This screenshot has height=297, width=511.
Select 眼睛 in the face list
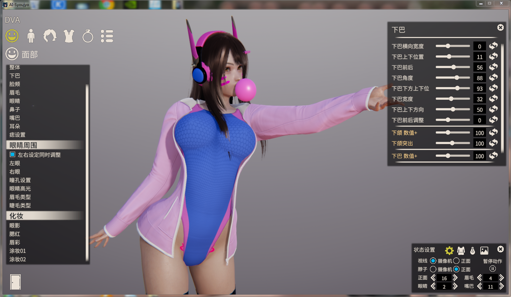tap(15, 101)
